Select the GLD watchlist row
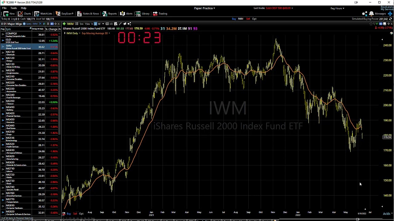Image resolution: width=394 pixels, height=221 pixels. [x=30, y=41]
